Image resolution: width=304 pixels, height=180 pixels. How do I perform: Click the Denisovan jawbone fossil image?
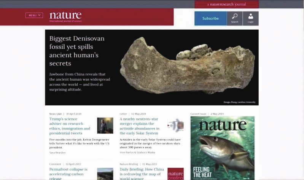pyautogui.click(x=187, y=65)
